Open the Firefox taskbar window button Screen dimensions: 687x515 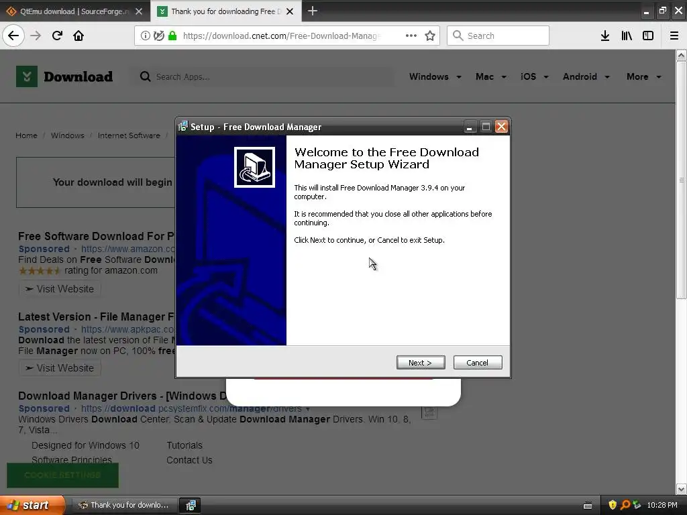click(x=123, y=506)
